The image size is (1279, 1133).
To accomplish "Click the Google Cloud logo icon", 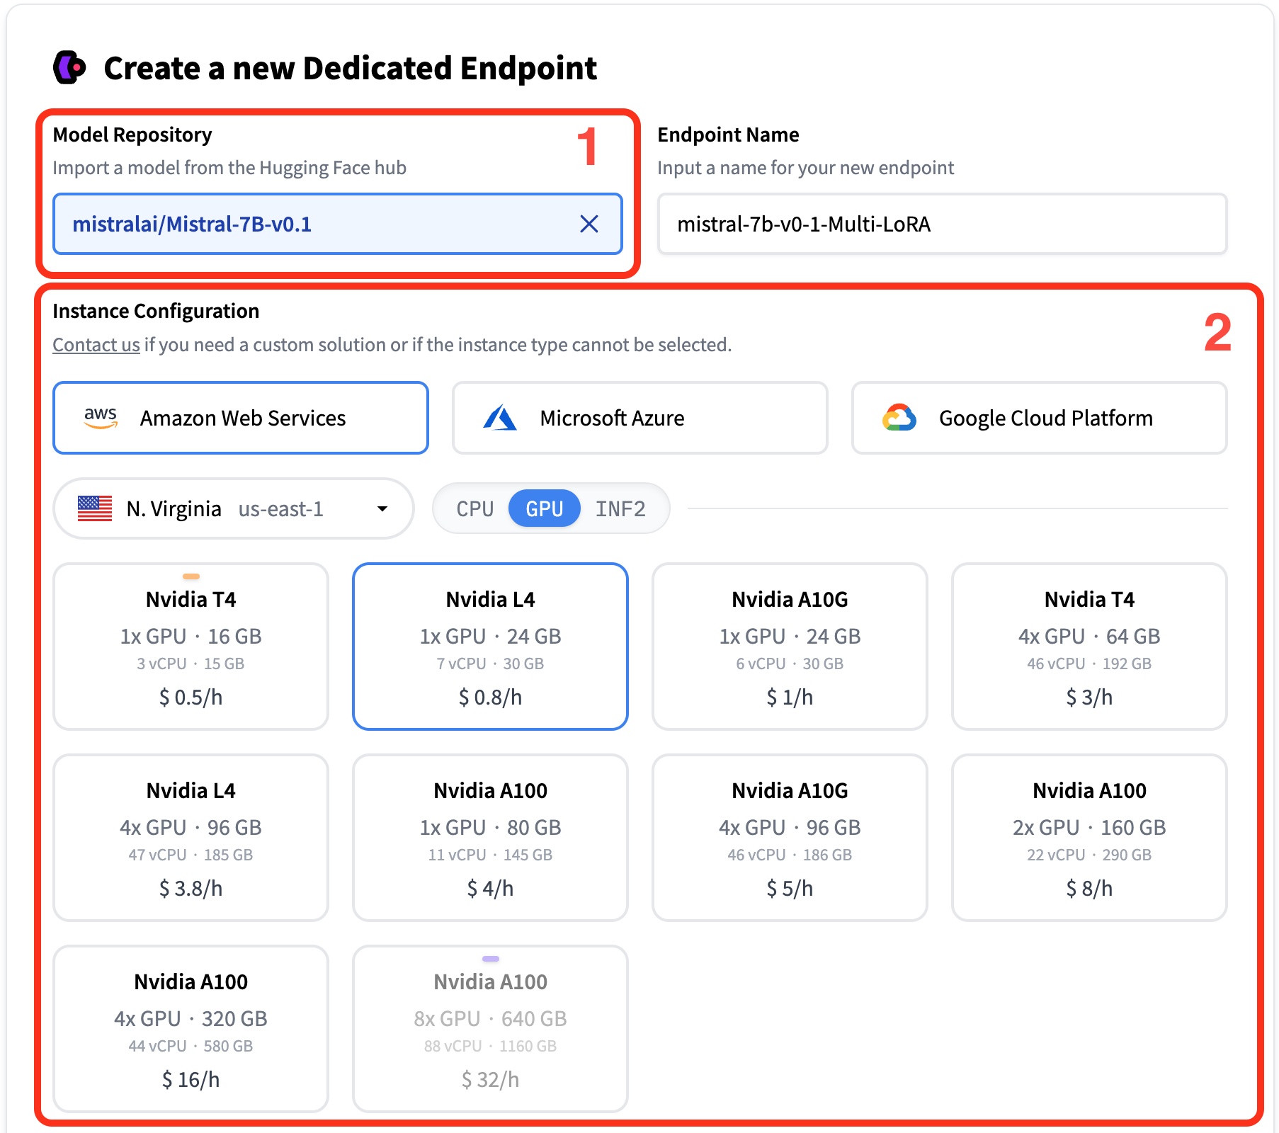I will pyautogui.click(x=899, y=418).
